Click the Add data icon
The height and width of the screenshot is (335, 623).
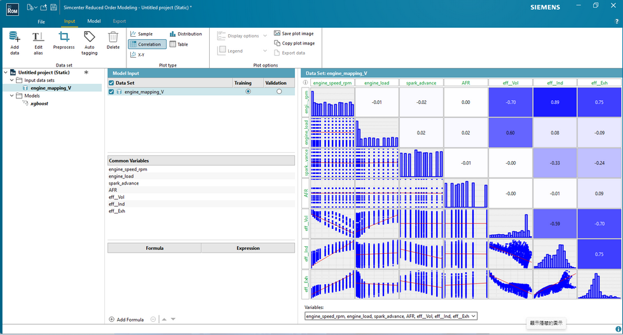(x=14, y=37)
